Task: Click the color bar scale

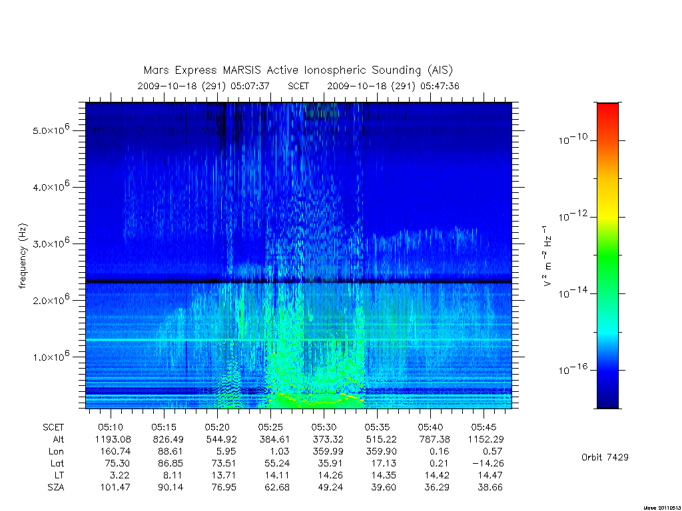Action: pyautogui.click(x=607, y=255)
